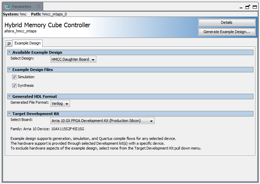Screen dimensions: 260x184
Task: Maximize the Parameters panel
Action: point(255,7)
